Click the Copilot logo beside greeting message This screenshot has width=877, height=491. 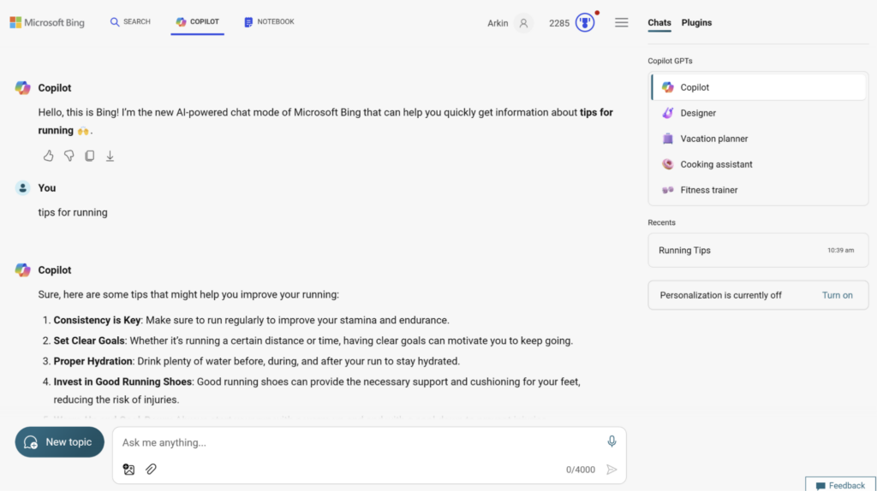pyautogui.click(x=23, y=88)
